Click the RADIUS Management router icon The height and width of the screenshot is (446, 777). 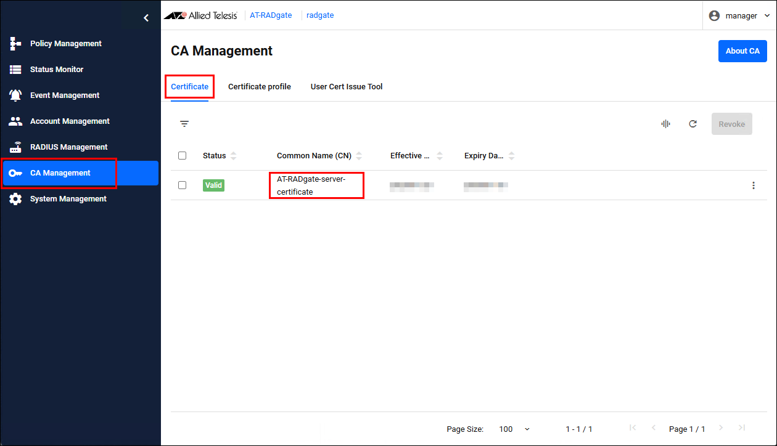pos(15,147)
